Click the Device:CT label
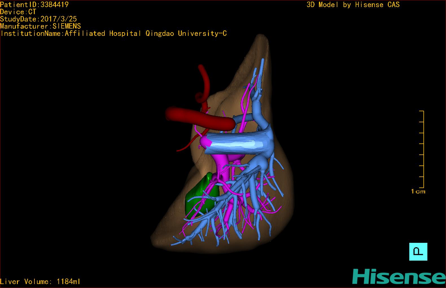The width and height of the screenshot is (446, 288). (x=18, y=12)
